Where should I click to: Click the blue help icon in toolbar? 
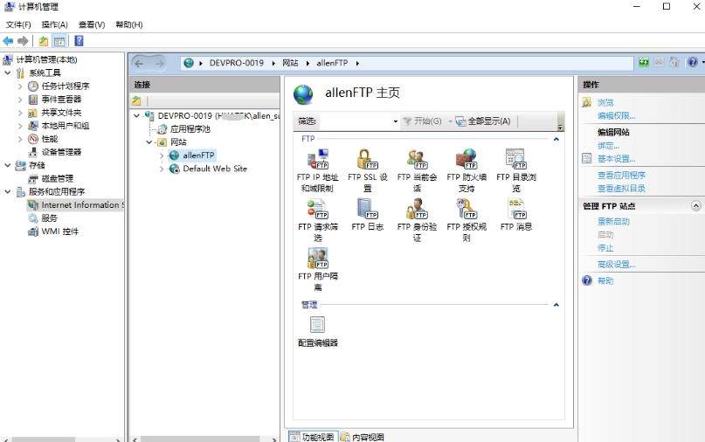click(x=79, y=41)
